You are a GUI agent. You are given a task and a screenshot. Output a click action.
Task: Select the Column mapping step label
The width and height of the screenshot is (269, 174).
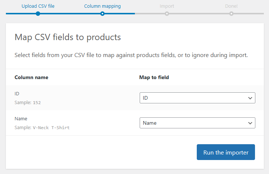102,6
